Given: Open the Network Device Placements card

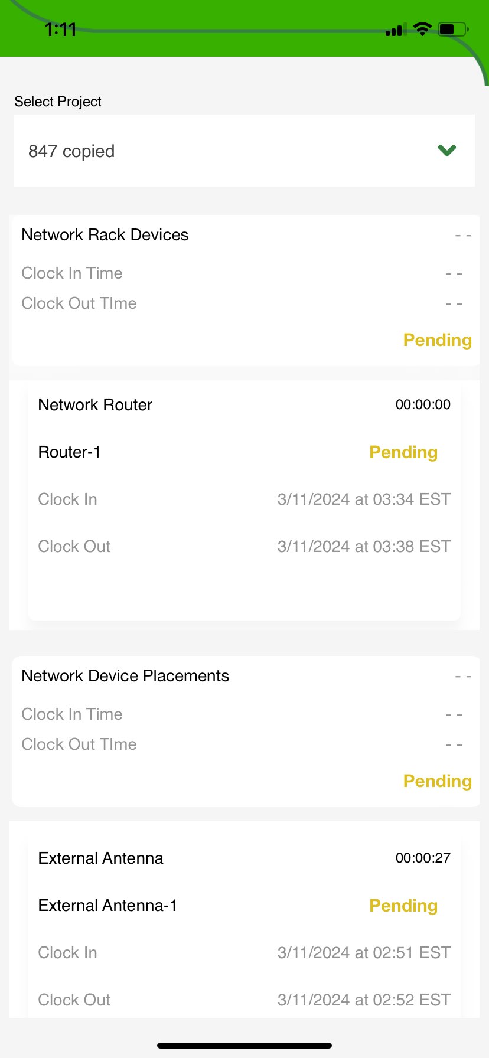Looking at the screenshot, I should click(125, 676).
